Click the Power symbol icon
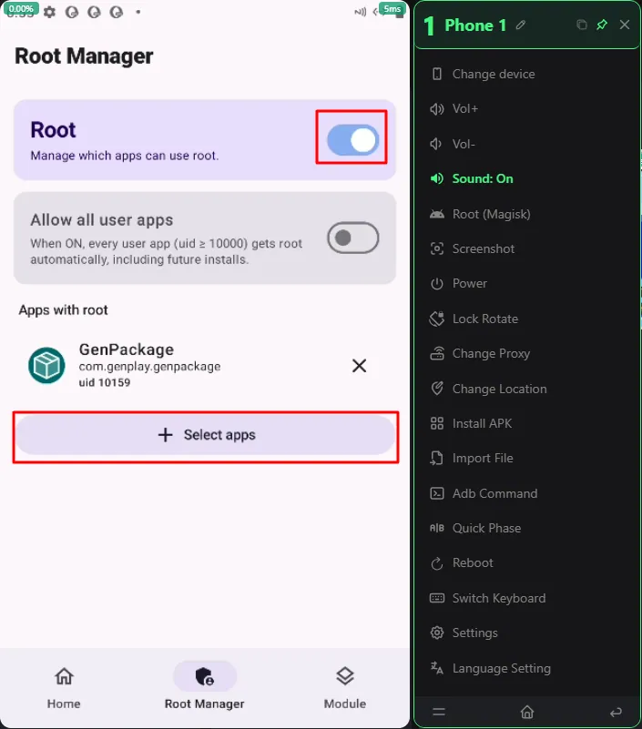Image resolution: width=642 pixels, height=729 pixels. (437, 284)
